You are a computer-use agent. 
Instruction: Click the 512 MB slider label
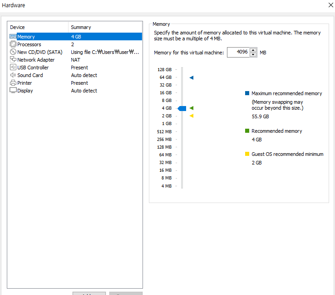point(164,131)
